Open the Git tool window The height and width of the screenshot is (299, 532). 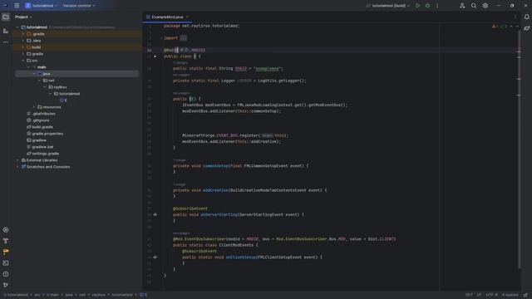pyautogui.click(x=6, y=285)
